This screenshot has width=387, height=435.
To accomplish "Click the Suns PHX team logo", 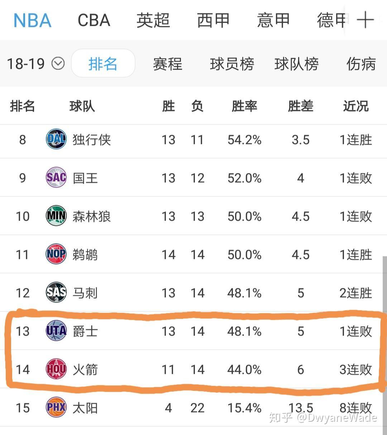I will 56,407.
